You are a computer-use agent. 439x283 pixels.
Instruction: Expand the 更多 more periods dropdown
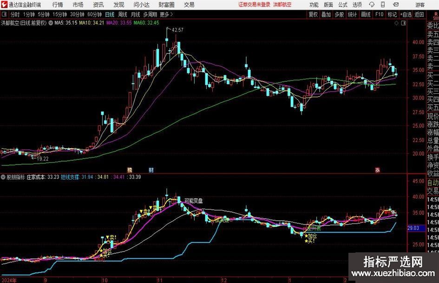pyautogui.click(x=166, y=14)
